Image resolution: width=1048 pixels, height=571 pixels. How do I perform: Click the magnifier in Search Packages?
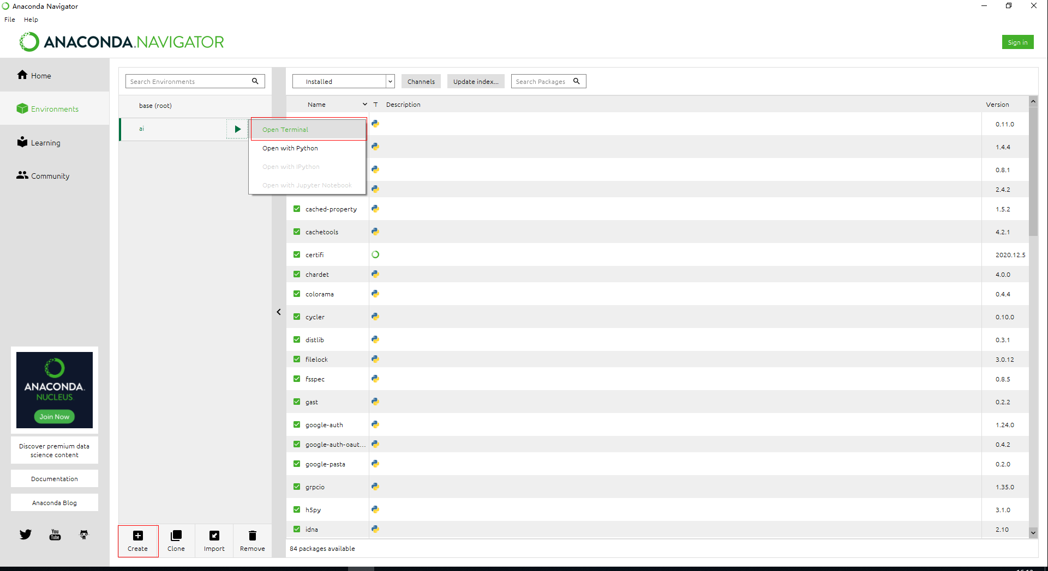576,81
